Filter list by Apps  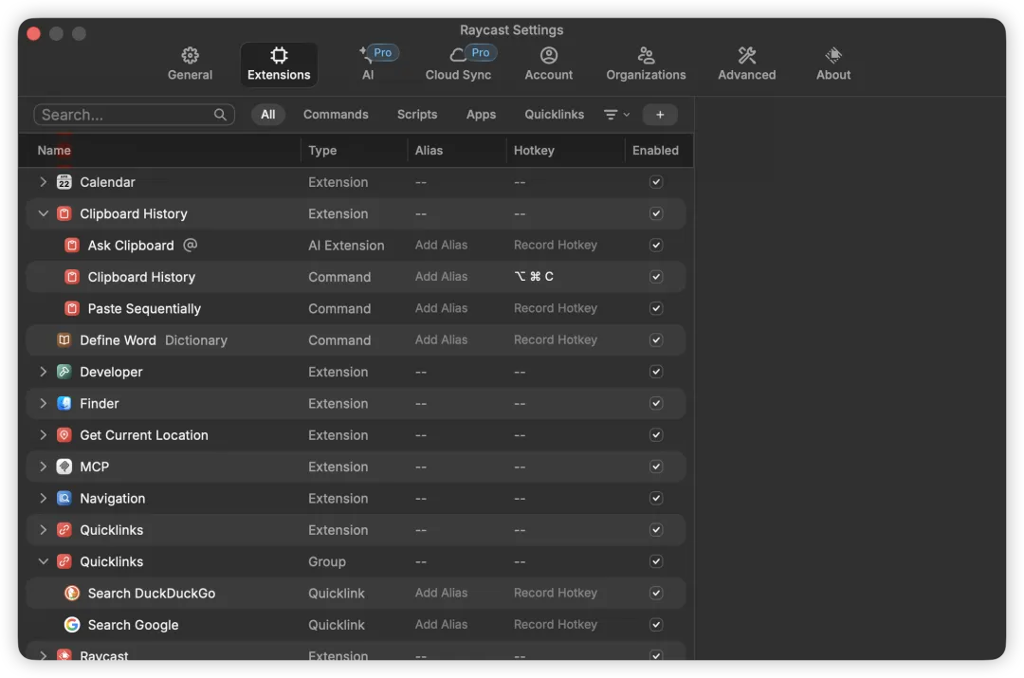click(481, 115)
